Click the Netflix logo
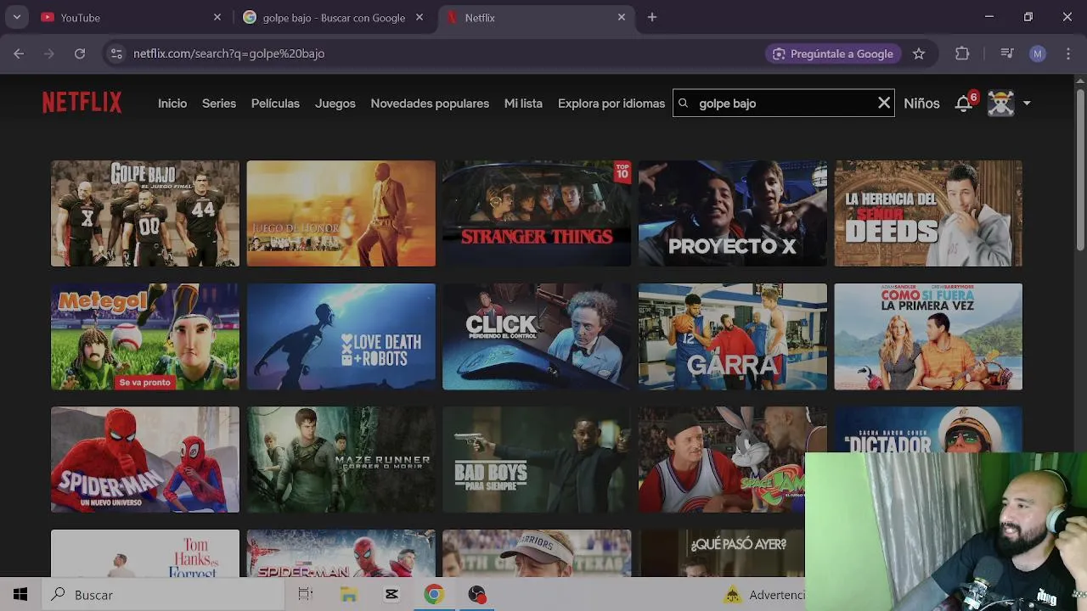Viewport: 1087px width, 611px height. coord(82,103)
